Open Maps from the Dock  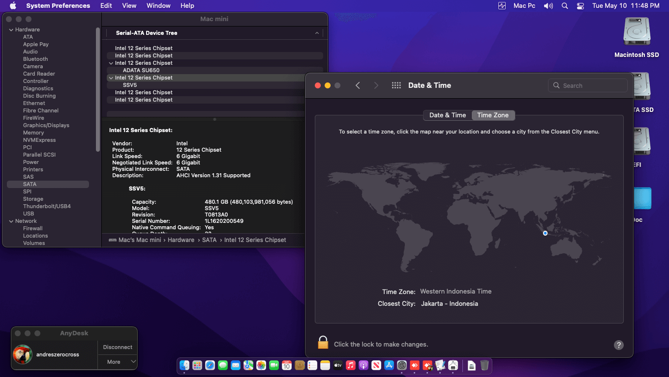click(248, 365)
